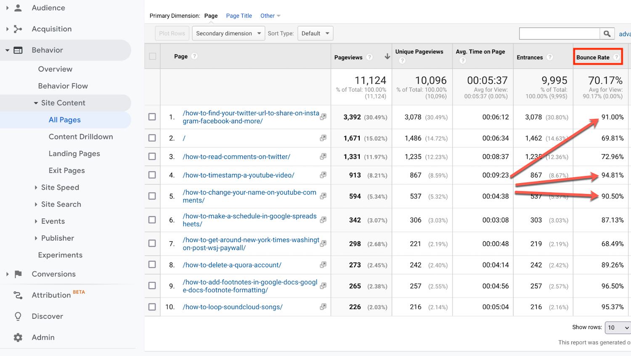Click the help icon beside Entrances header
Viewport: 631px width, 356px height.
550,57
